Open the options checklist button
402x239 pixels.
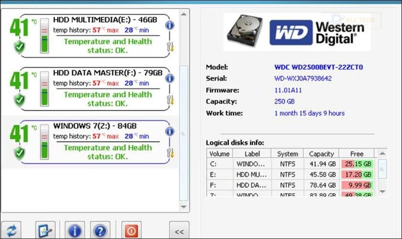tap(45, 230)
